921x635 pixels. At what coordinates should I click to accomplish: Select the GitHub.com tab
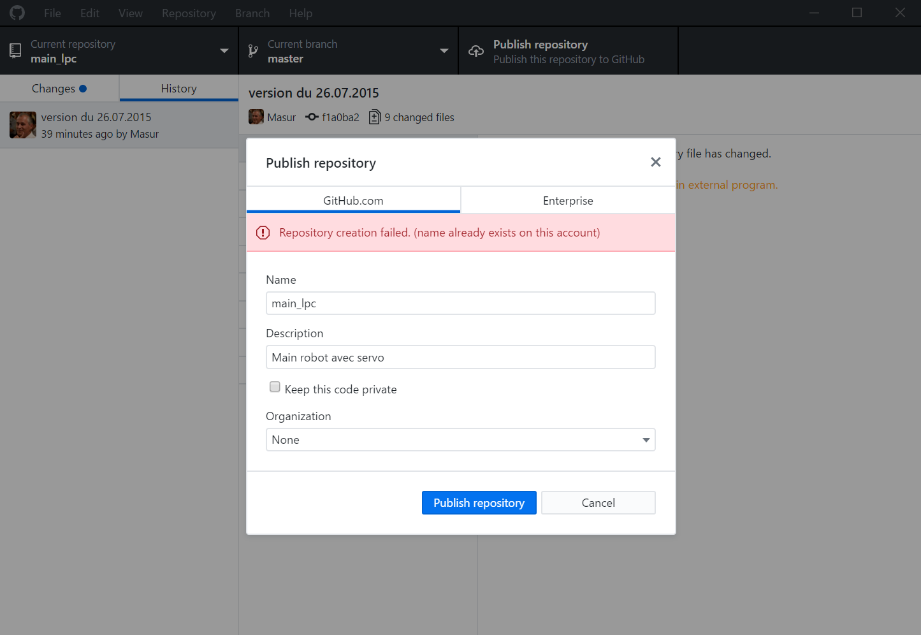tap(353, 200)
